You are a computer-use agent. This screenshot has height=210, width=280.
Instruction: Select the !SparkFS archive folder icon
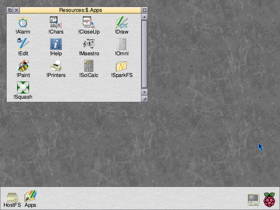click(x=121, y=66)
